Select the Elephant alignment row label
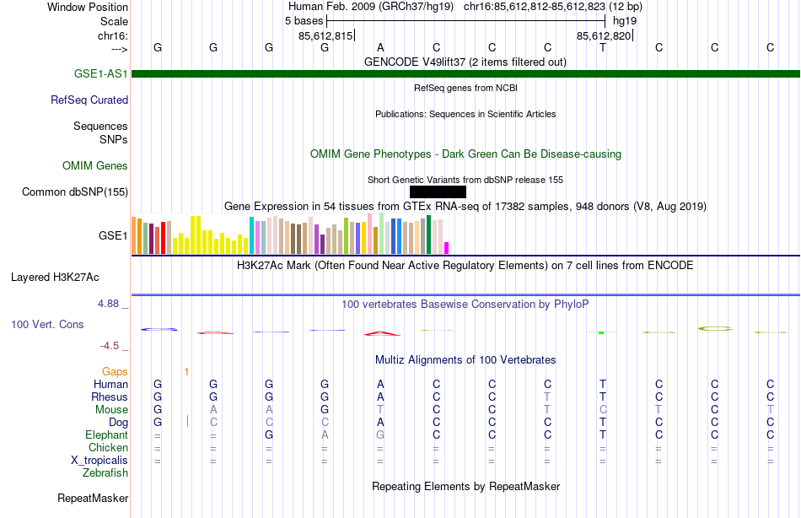The image size is (801, 518). pyautogui.click(x=107, y=435)
